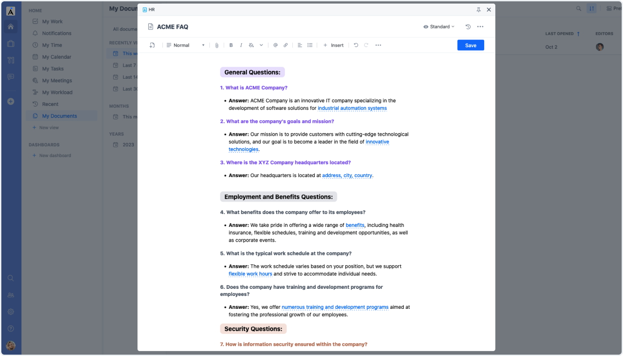
Task: Click the text highlight color icon
Action: pyautogui.click(x=251, y=45)
